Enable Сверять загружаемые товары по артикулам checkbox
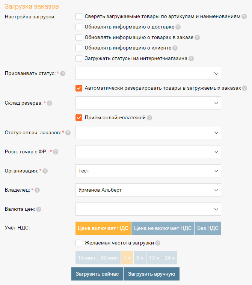252x285 pixels. [79, 16]
